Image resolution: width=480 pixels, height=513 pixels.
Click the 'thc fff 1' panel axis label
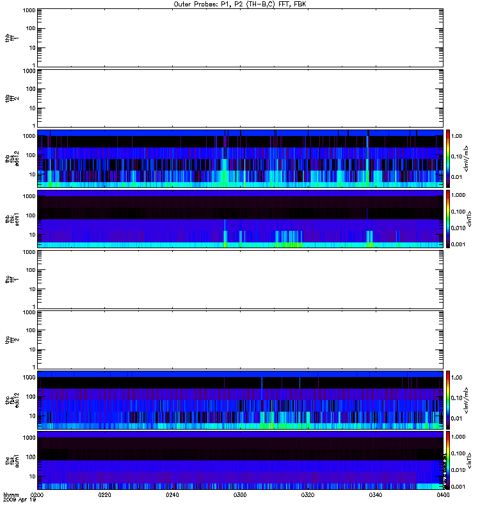pyautogui.click(x=12, y=280)
